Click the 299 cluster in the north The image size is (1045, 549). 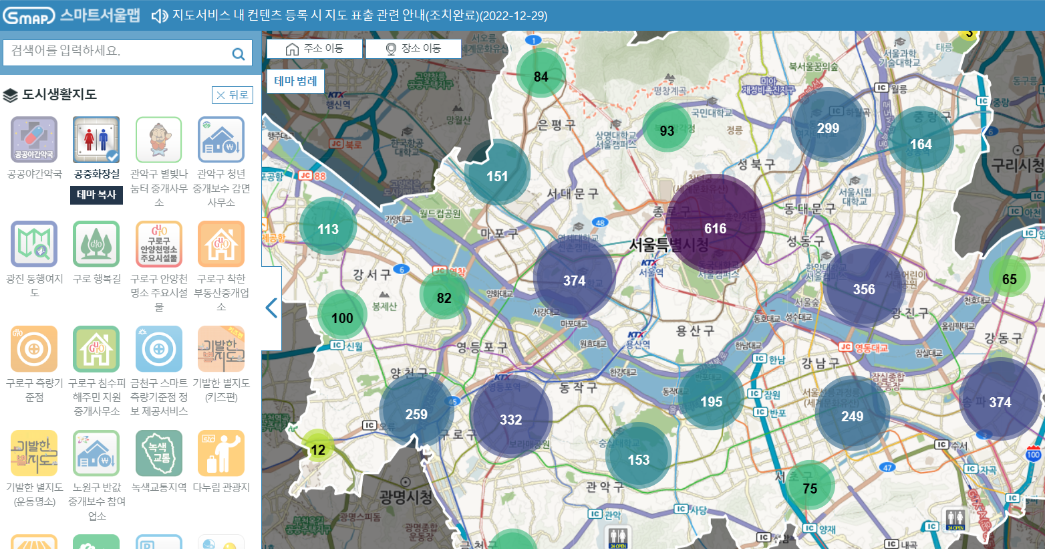point(828,125)
